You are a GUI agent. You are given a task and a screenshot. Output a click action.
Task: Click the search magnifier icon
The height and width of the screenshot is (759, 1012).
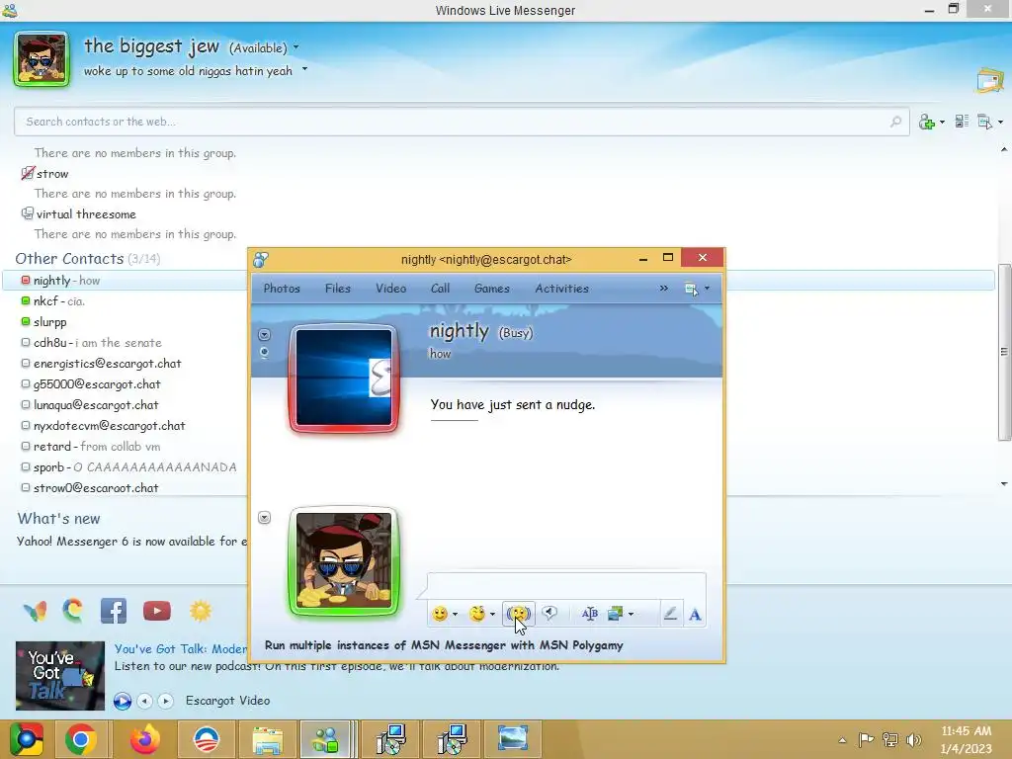[x=895, y=122]
